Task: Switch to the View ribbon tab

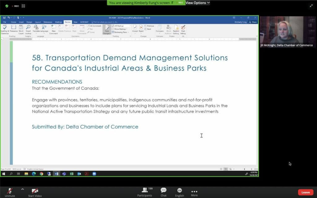Action: [x=76, y=22]
